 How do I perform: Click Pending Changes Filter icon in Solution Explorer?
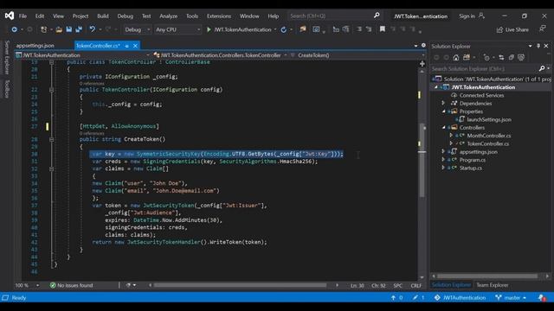click(x=486, y=57)
